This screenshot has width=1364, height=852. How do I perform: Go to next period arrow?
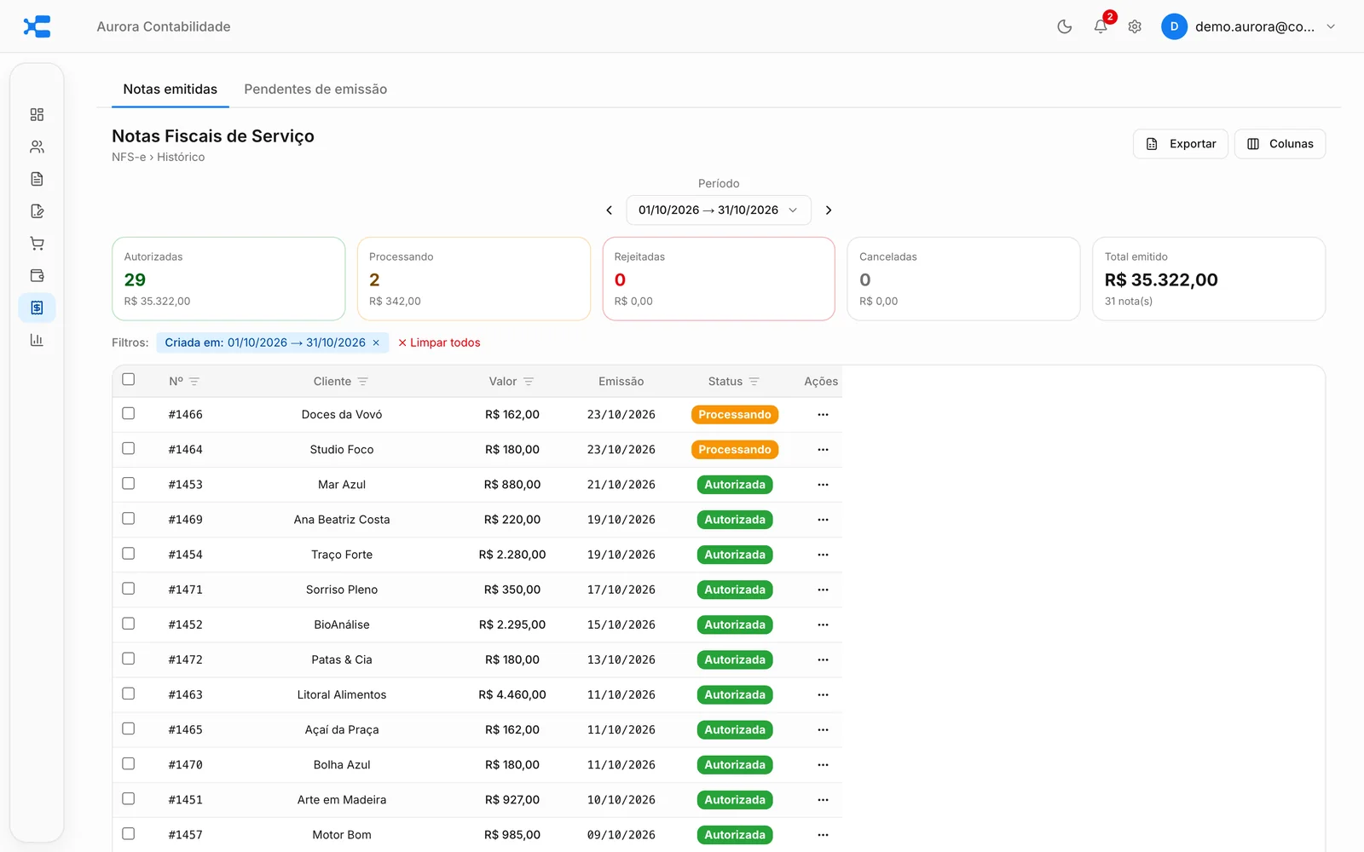pos(828,210)
